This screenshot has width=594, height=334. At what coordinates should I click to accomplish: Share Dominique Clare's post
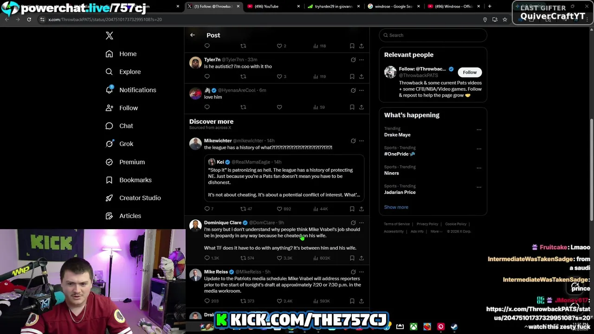tap(362, 258)
